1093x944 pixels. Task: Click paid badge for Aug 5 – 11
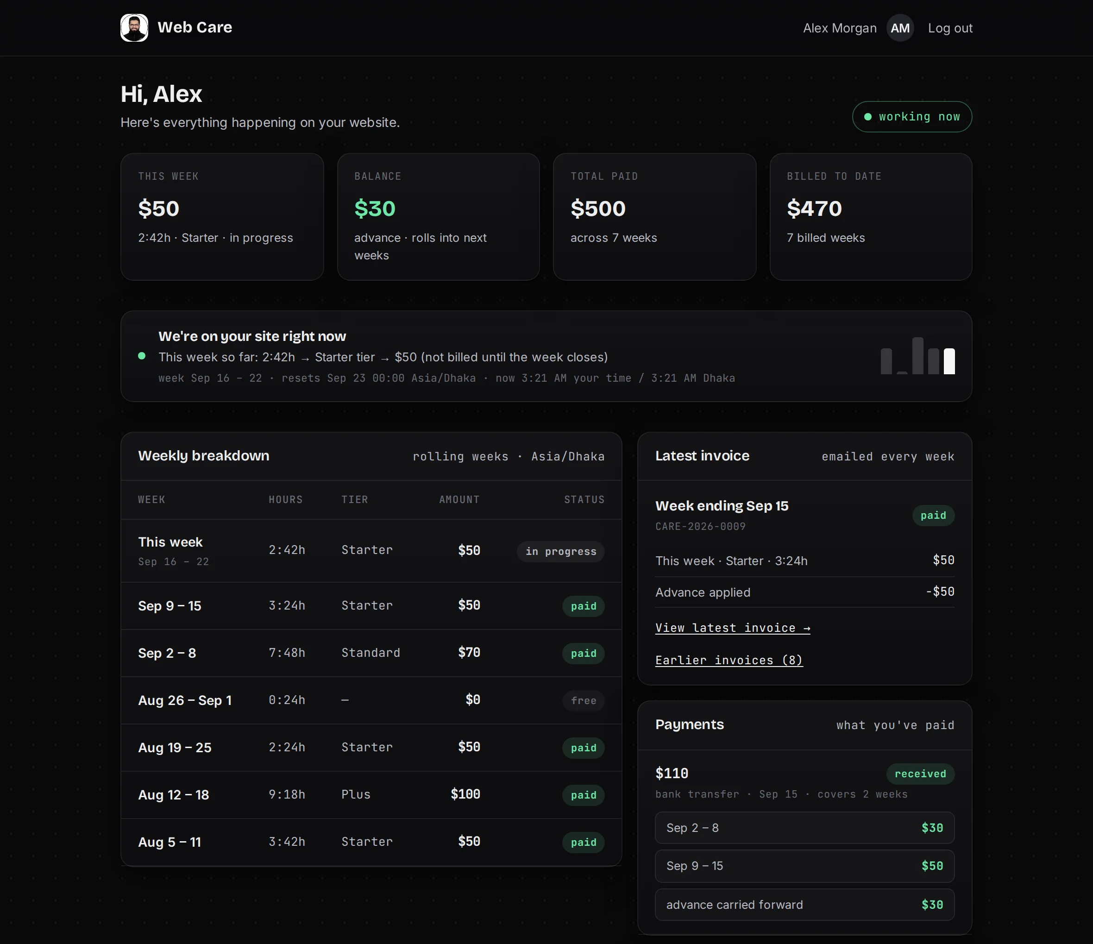584,843
